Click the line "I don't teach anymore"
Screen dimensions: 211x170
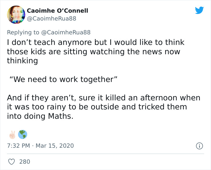pos(95,42)
